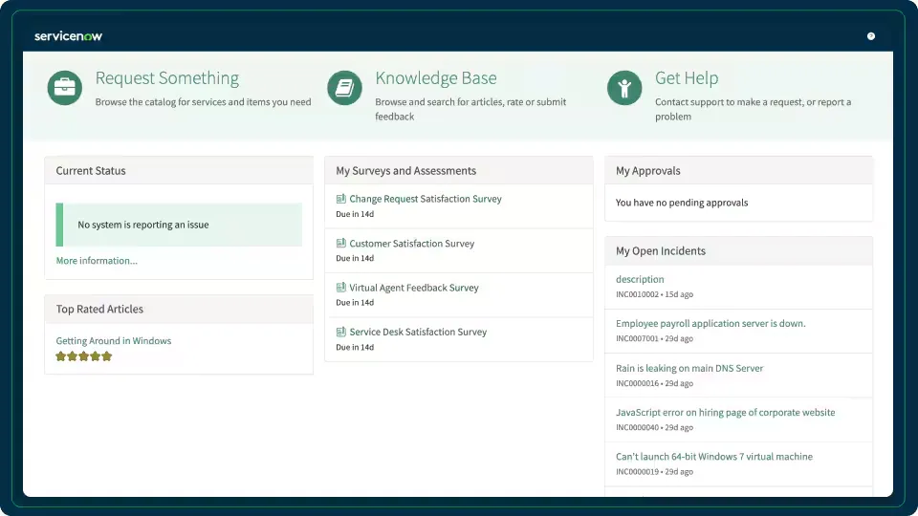Click the Get Help person icon
Viewport: 918px width, 516px height.
[x=624, y=88]
